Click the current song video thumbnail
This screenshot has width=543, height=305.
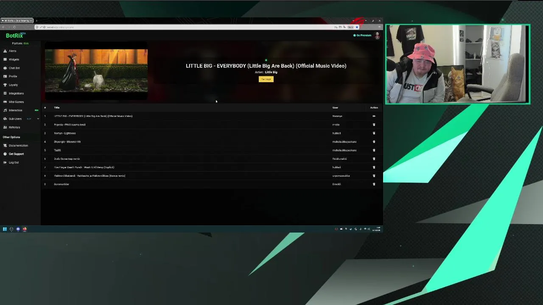[x=96, y=70]
